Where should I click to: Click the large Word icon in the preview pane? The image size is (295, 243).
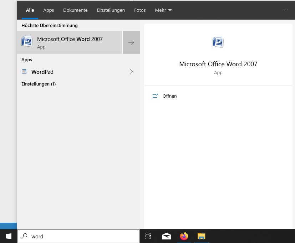(218, 42)
